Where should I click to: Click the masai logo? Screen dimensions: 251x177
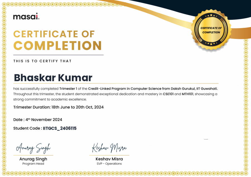pyautogui.click(x=26, y=17)
